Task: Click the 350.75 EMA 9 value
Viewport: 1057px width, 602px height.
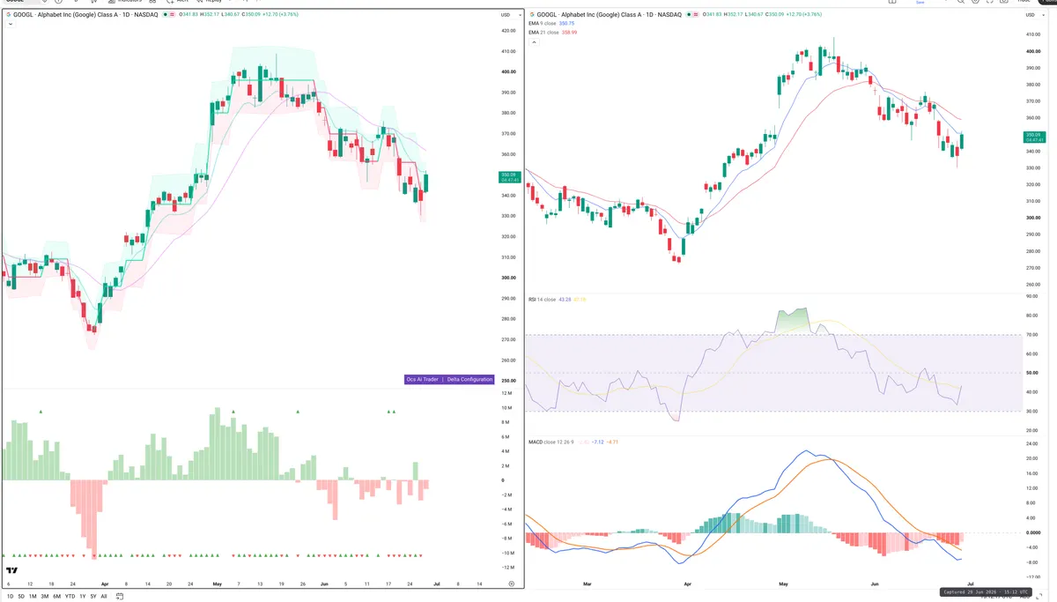Action: 566,24
